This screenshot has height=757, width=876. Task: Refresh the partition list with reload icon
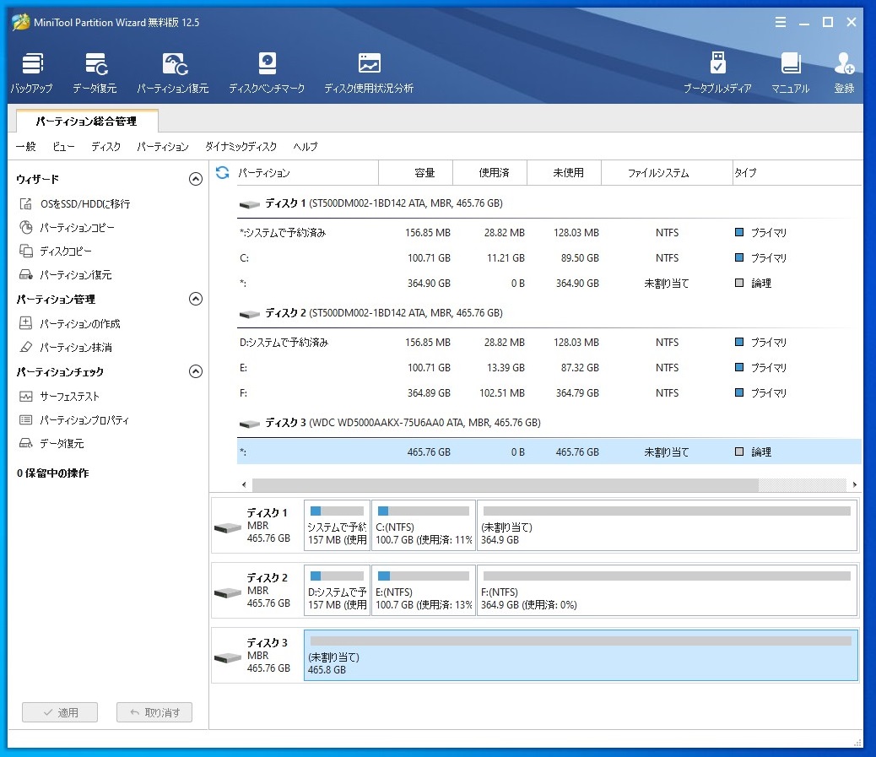[x=222, y=173]
